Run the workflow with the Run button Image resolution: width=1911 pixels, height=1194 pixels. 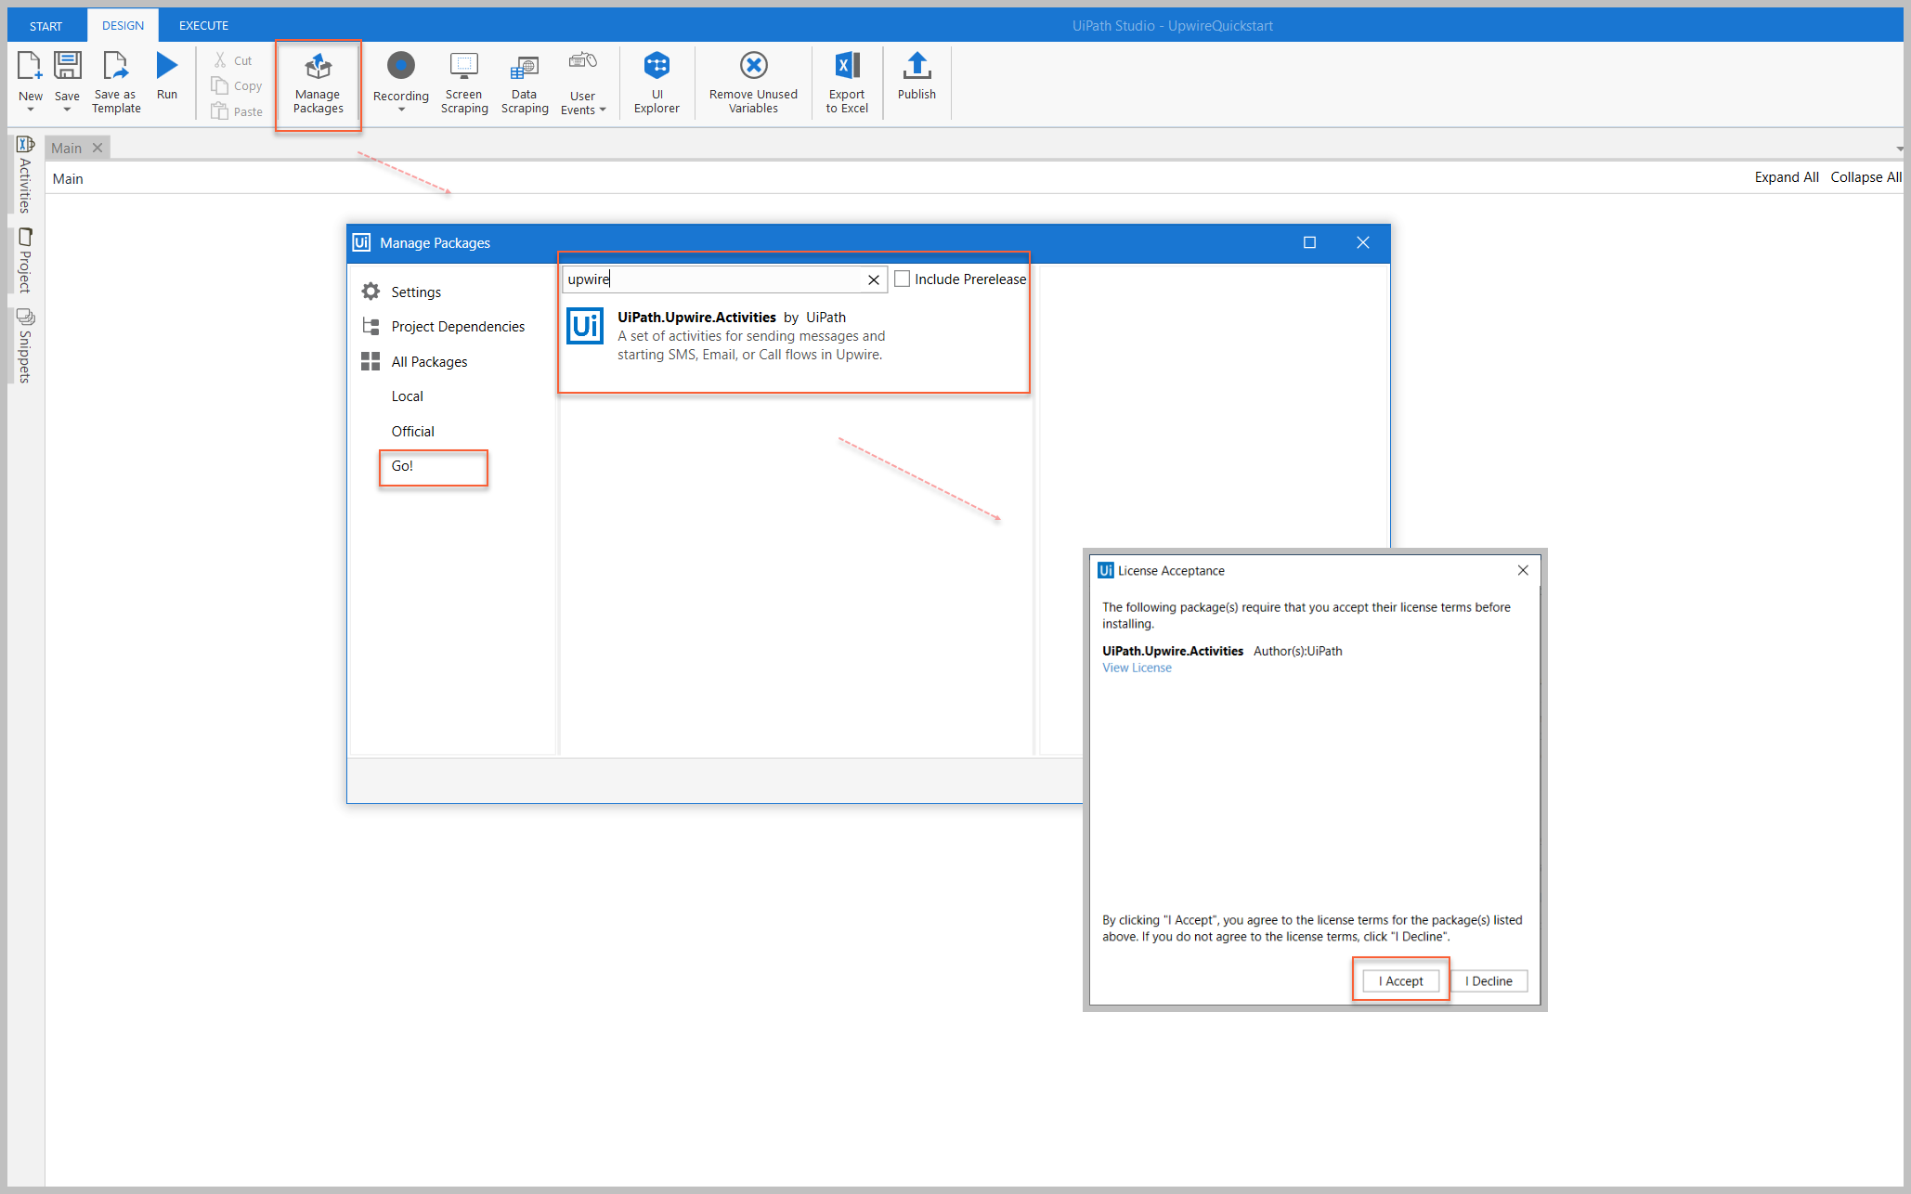pyautogui.click(x=167, y=75)
